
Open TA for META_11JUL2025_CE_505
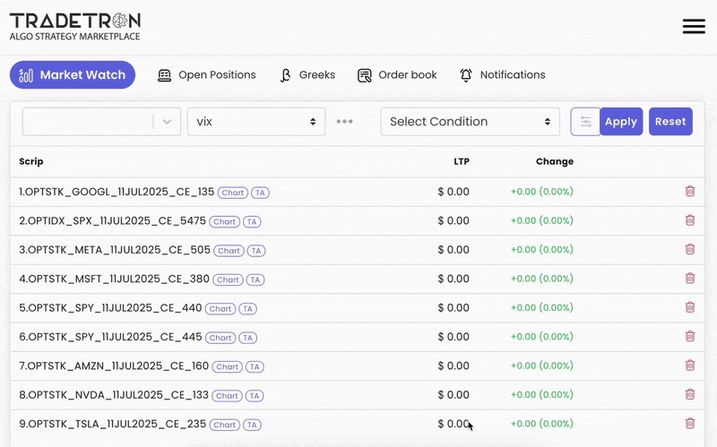tap(256, 251)
